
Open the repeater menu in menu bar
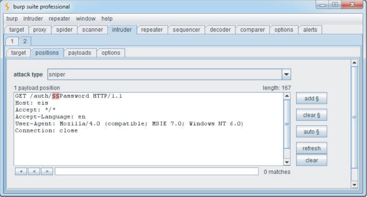point(60,19)
